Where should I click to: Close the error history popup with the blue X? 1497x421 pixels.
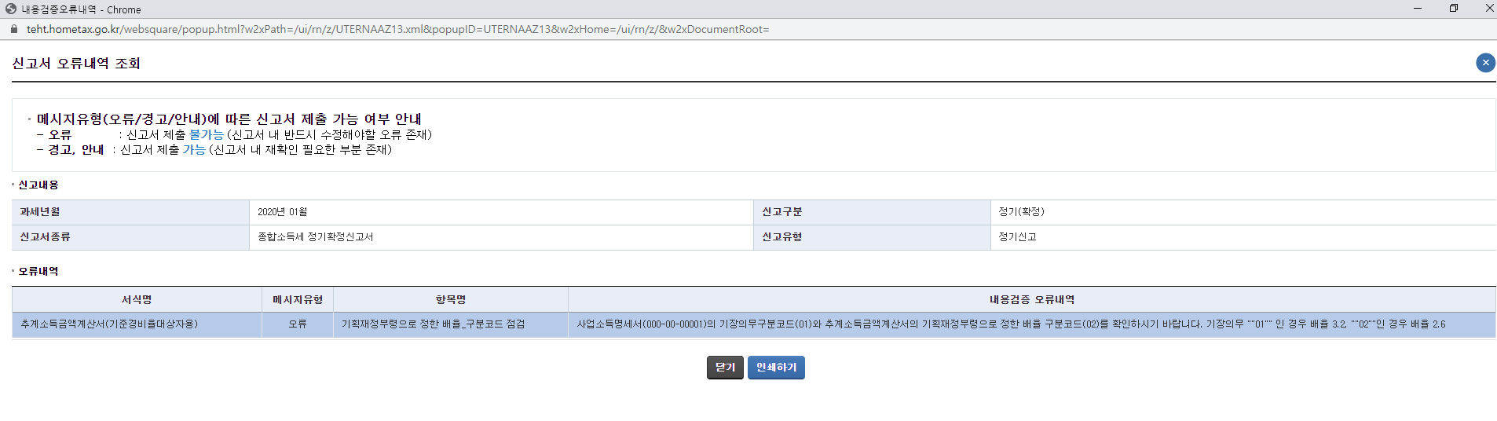(x=1485, y=63)
